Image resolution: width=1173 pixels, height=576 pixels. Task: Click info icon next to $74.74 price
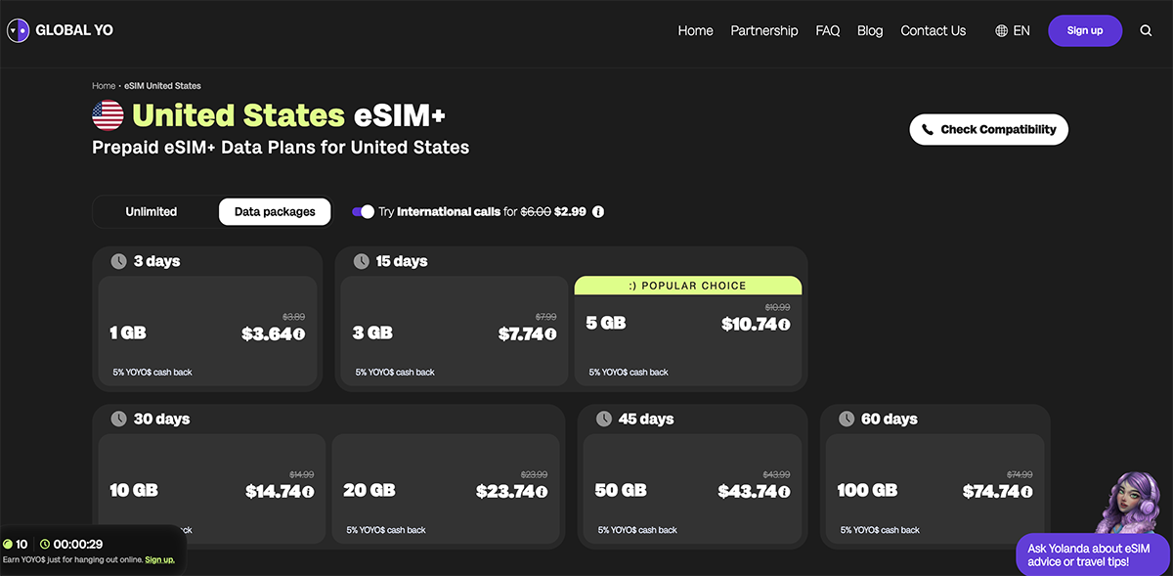[1026, 492]
